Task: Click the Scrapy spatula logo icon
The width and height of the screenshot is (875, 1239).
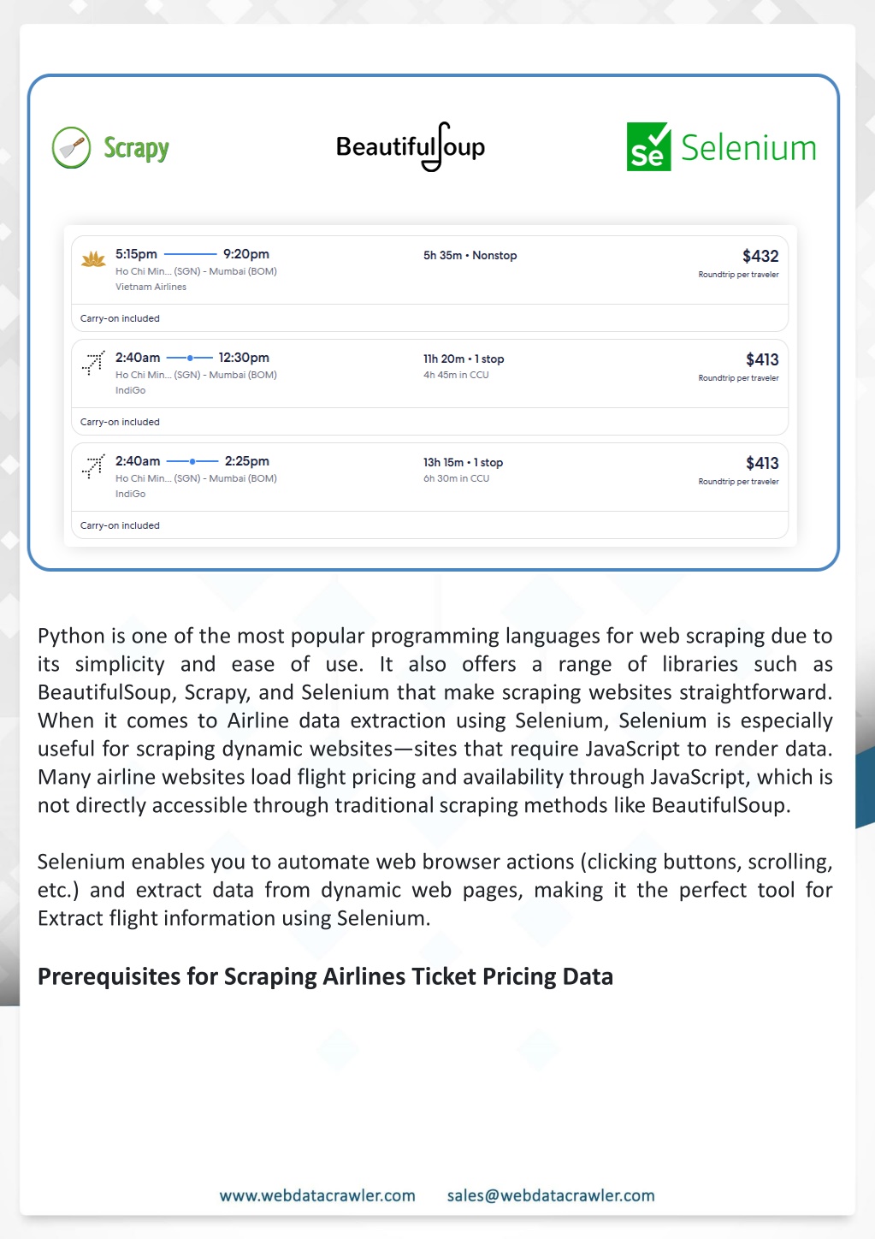Action: 71,147
